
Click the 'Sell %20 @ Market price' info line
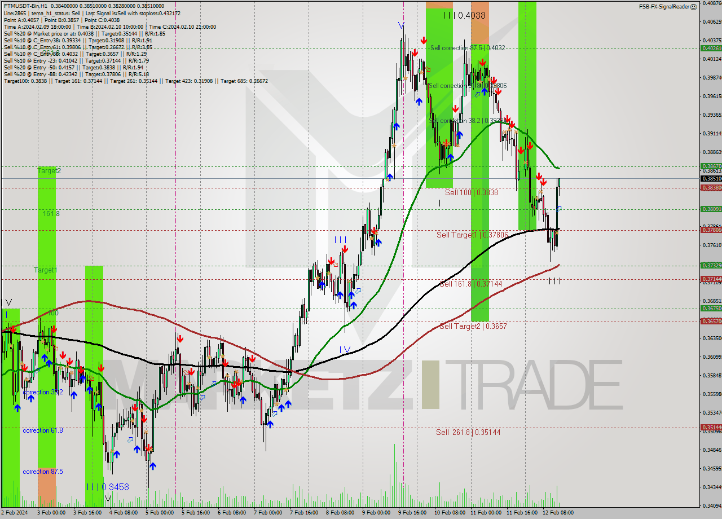[x=84, y=33]
